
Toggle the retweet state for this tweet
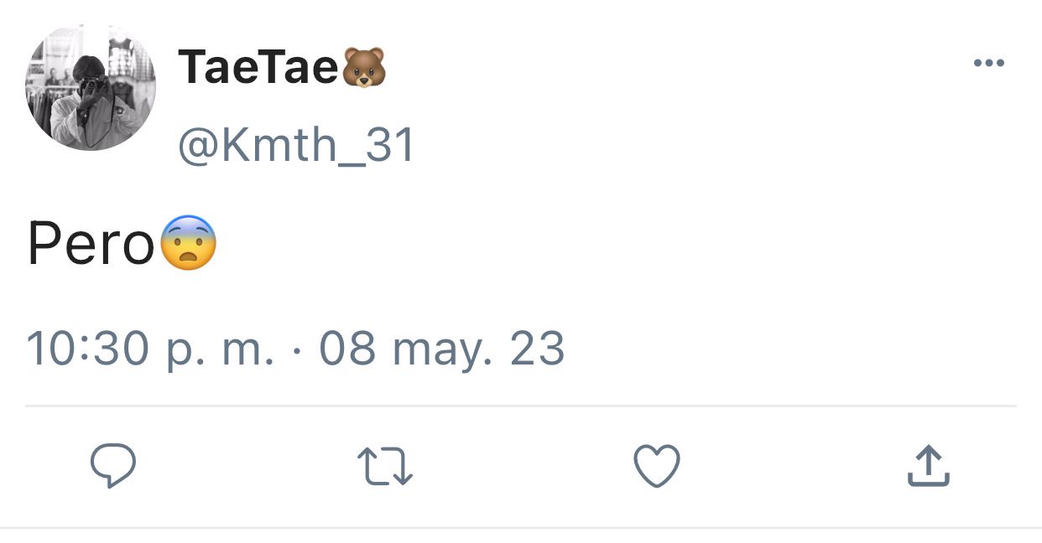[x=385, y=467]
